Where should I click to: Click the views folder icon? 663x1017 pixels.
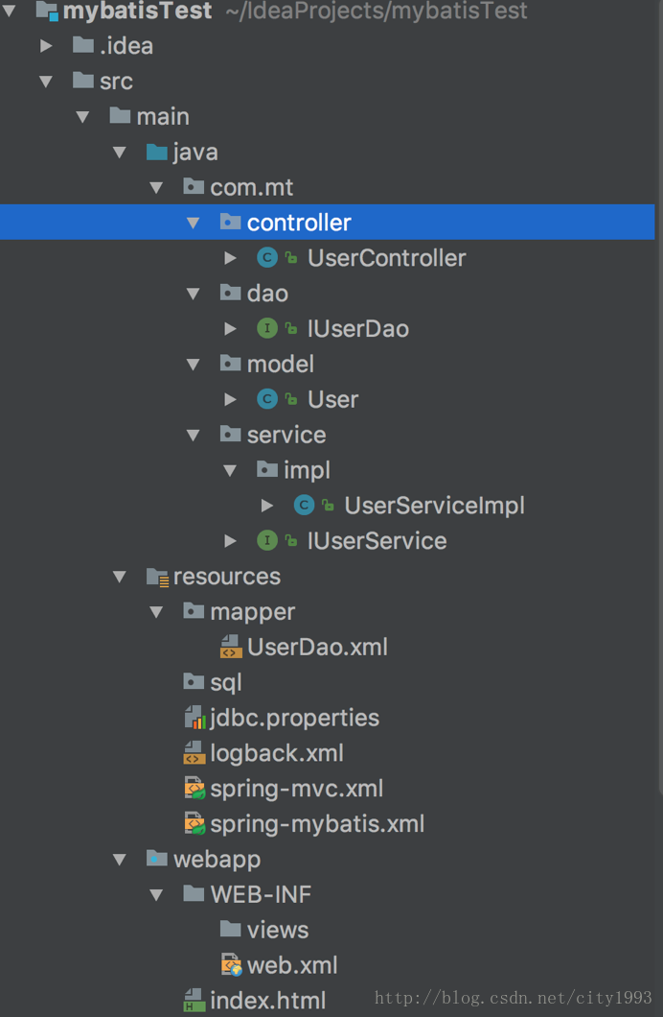coord(231,929)
